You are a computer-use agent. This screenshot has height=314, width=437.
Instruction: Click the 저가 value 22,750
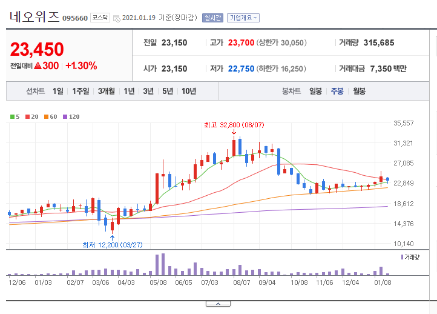point(241,68)
